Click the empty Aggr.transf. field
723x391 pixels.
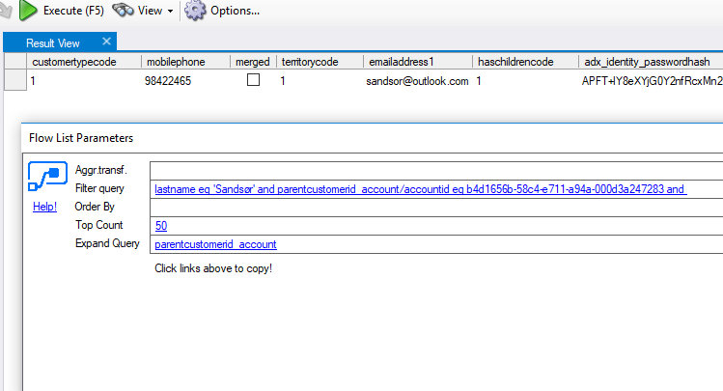[x=434, y=171]
